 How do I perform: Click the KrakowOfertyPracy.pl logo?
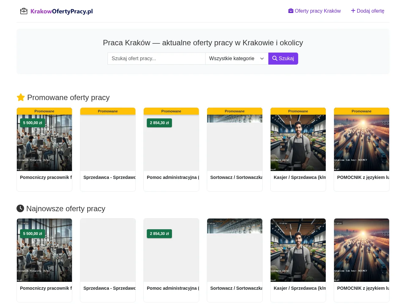point(56,11)
